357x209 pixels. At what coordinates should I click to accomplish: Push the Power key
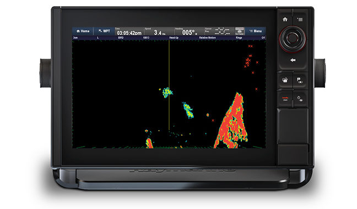pyautogui.click(x=300, y=99)
